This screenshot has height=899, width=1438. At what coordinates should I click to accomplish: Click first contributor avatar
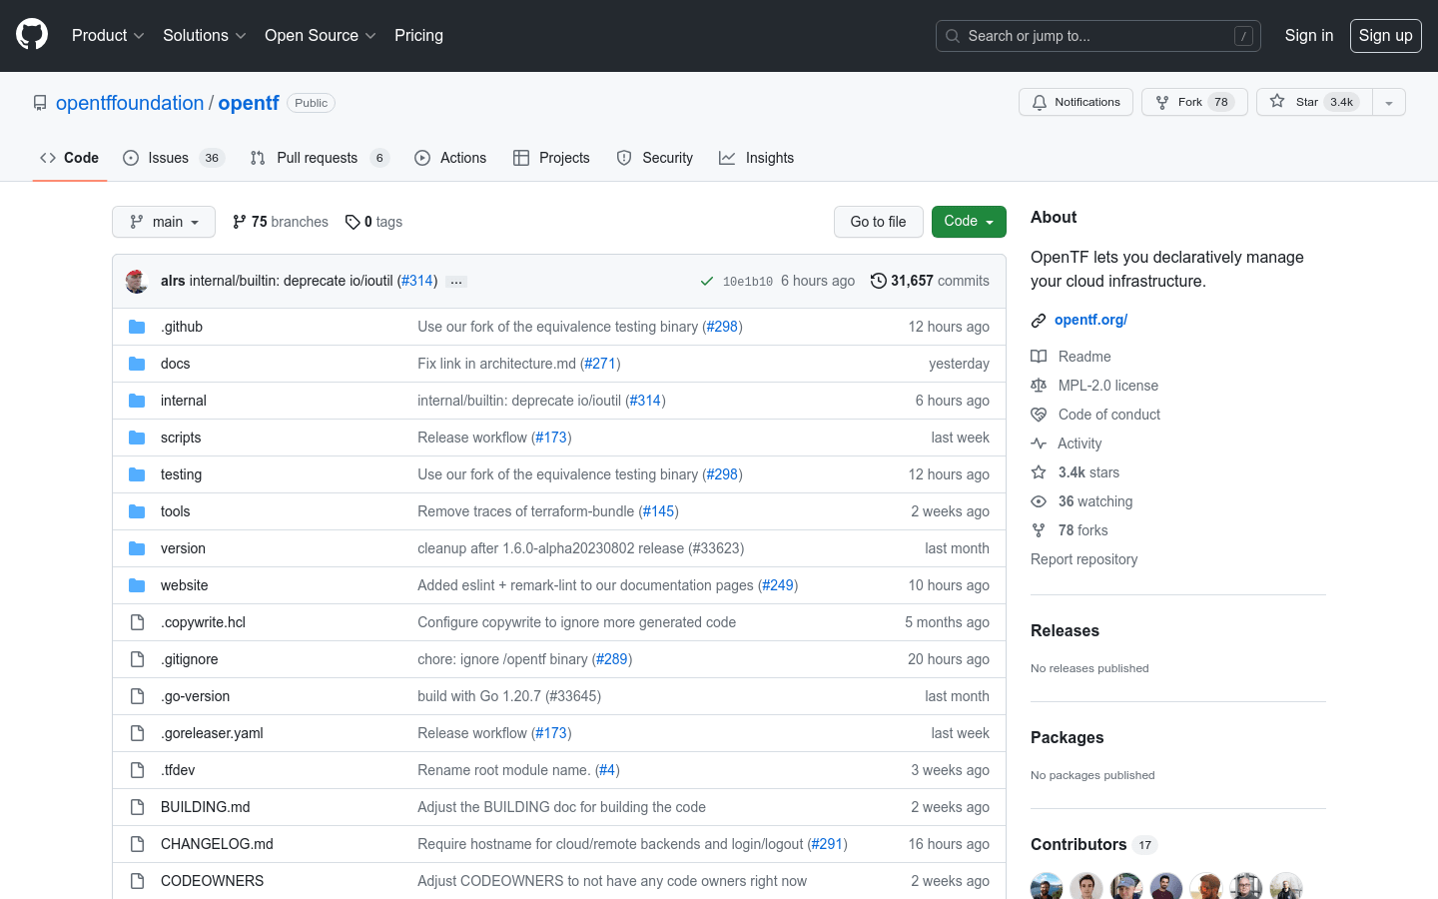pos(1047,886)
